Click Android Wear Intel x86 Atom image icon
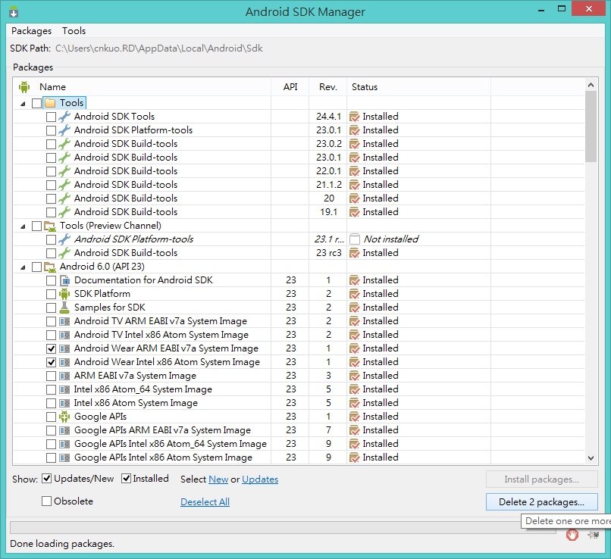Viewport: 611px width, 559px height. 64,362
